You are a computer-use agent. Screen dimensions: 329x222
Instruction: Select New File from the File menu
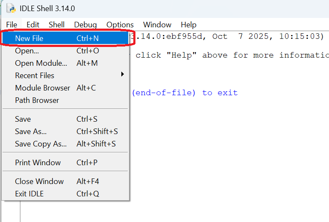(x=29, y=38)
